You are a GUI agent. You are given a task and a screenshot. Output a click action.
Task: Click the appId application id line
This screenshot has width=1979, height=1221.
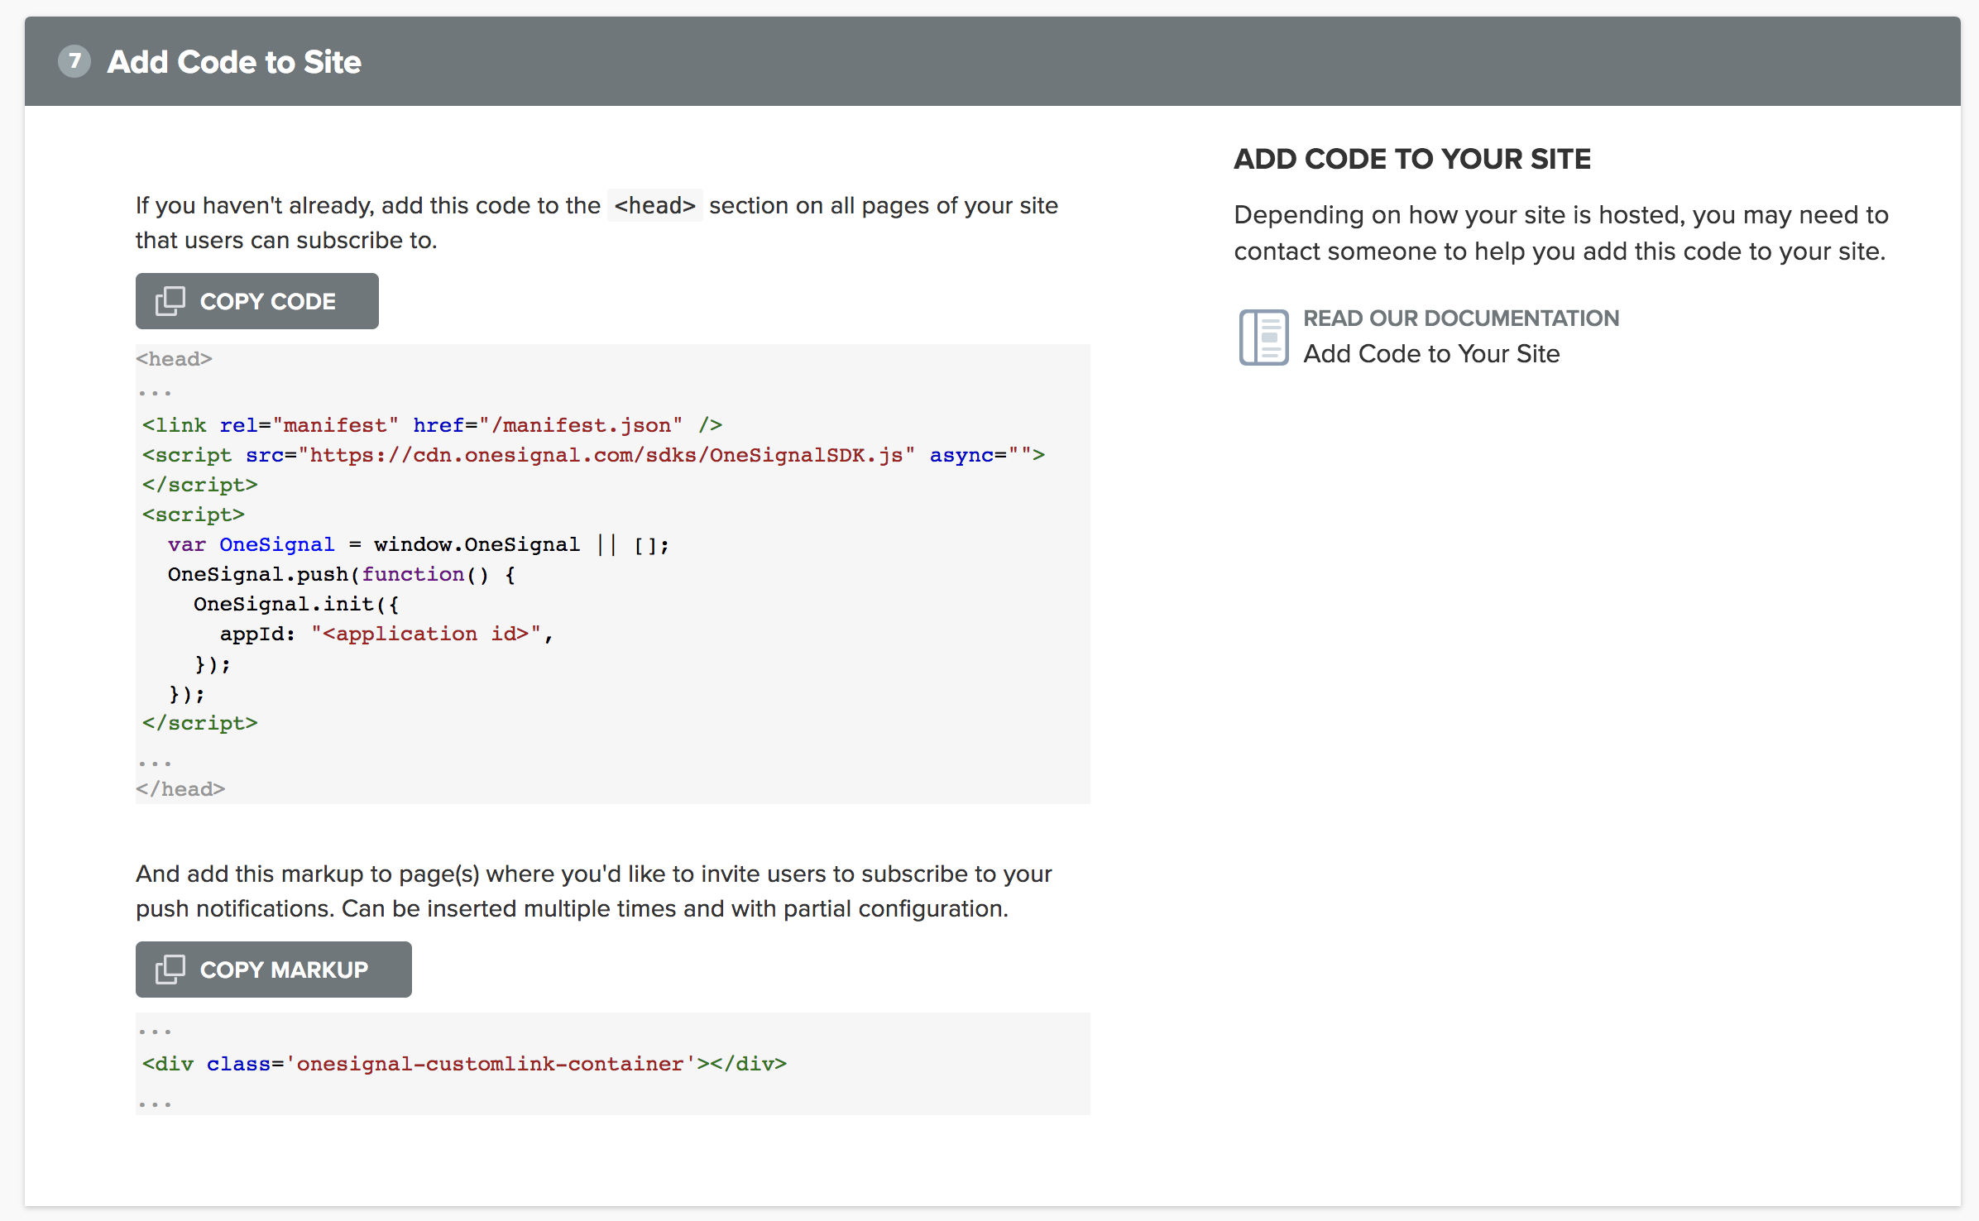point(386,634)
